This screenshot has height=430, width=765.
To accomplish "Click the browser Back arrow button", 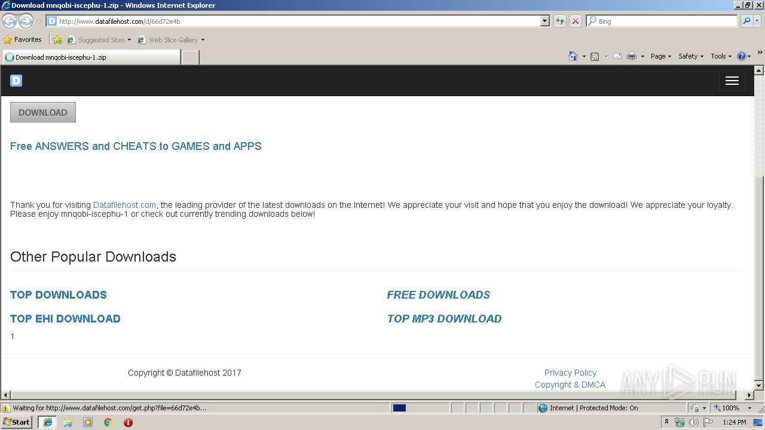I will pyautogui.click(x=9, y=21).
